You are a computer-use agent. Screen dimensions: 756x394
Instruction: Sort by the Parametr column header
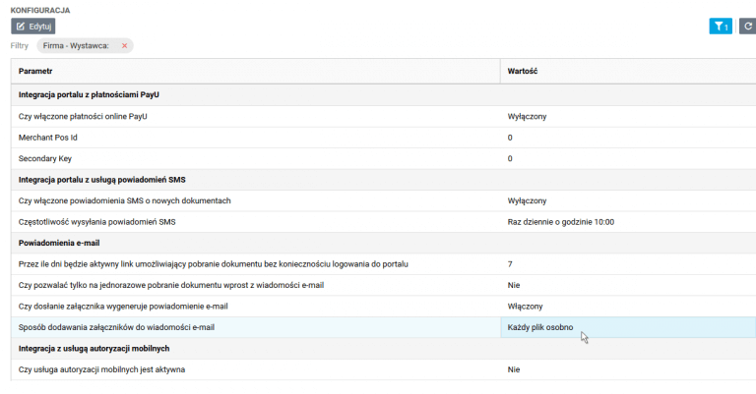35,72
